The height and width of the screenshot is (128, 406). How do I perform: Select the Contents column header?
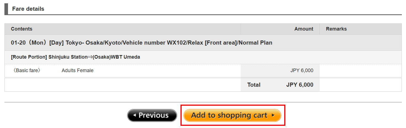pyautogui.click(x=22, y=29)
